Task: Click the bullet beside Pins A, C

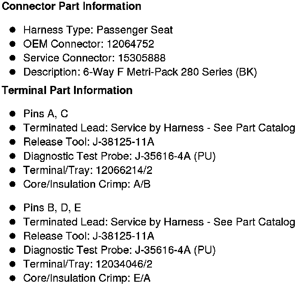Action: (x=13, y=114)
